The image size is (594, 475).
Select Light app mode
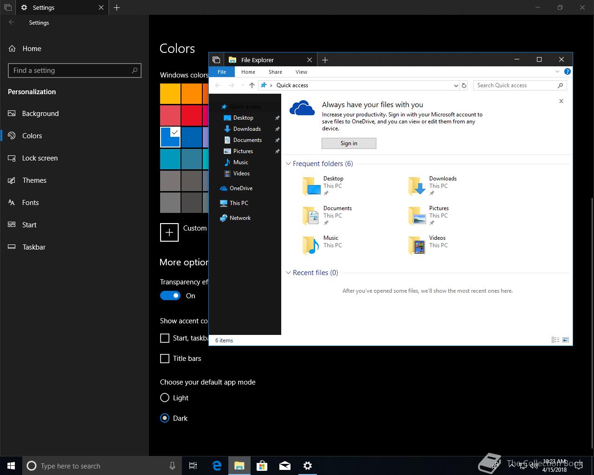[x=165, y=398]
